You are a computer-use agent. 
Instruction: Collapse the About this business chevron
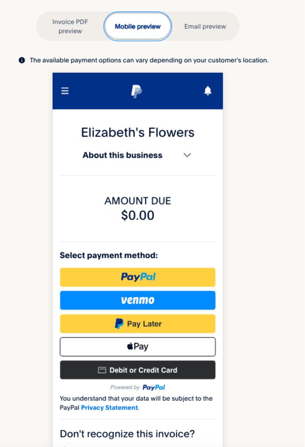tap(187, 155)
